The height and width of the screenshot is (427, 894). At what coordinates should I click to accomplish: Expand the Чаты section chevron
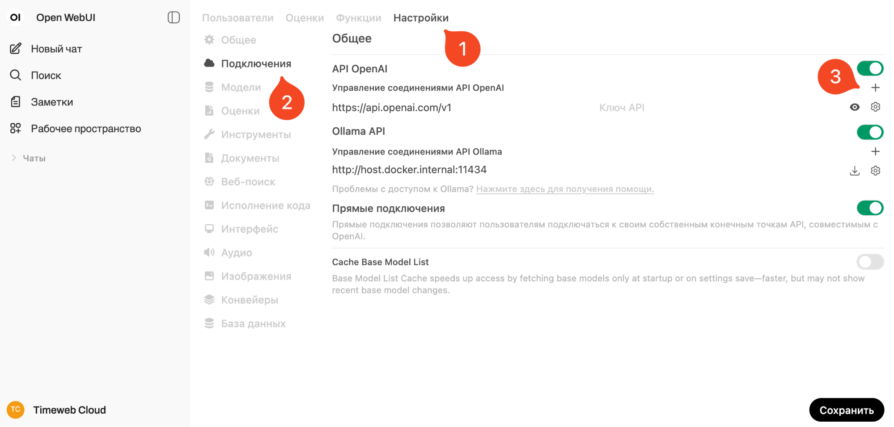pos(14,158)
